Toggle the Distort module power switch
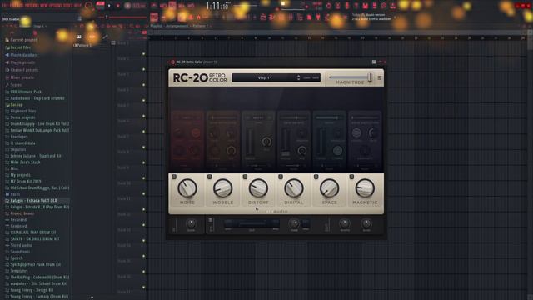 245,177
